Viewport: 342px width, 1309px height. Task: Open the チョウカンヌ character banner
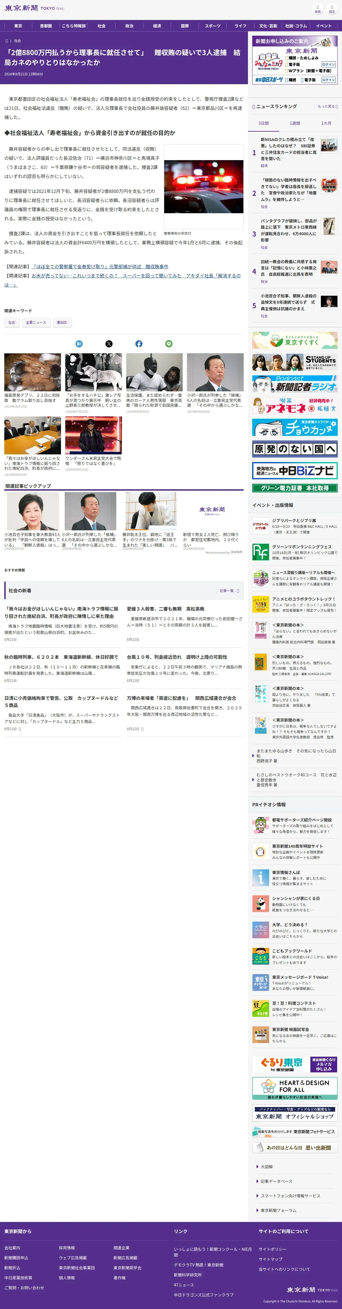[x=295, y=427]
